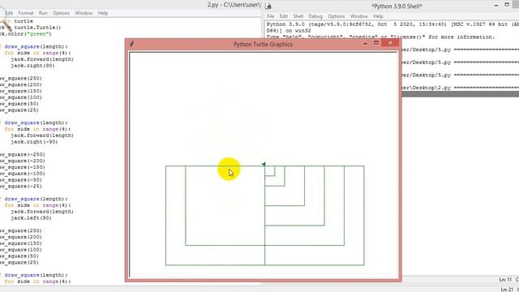Open Options menu in Python Shell
The image size is (519, 292).
click(x=337, y=16)
